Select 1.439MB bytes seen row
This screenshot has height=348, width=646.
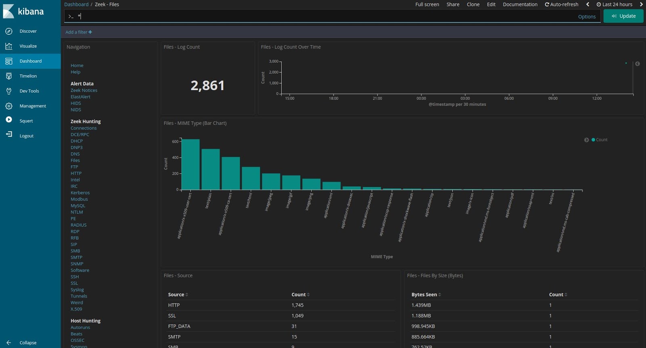(524, 305)
